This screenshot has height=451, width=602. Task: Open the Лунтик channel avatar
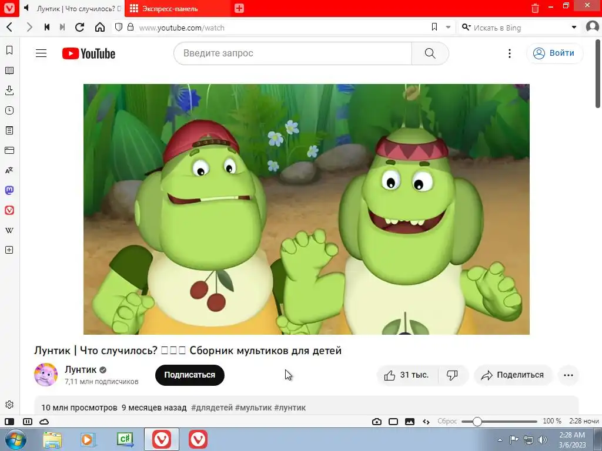(46, 374)
